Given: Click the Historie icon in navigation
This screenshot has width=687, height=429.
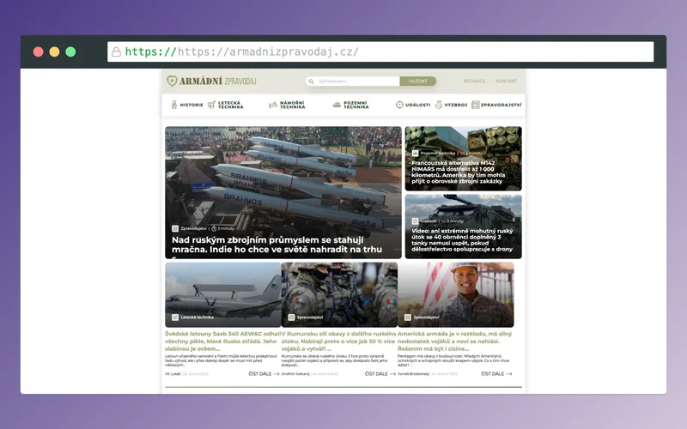Looking at the screenshot, I should tap(173, 105).
